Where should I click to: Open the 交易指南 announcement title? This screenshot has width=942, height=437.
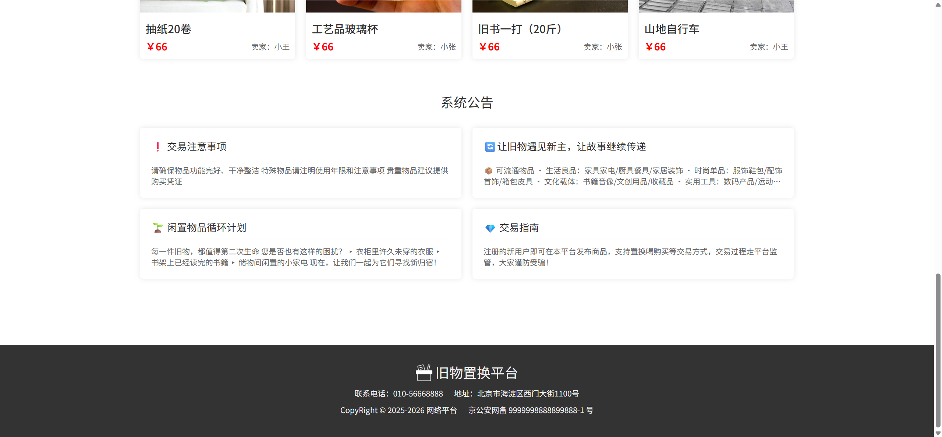(x=519, y=228)
